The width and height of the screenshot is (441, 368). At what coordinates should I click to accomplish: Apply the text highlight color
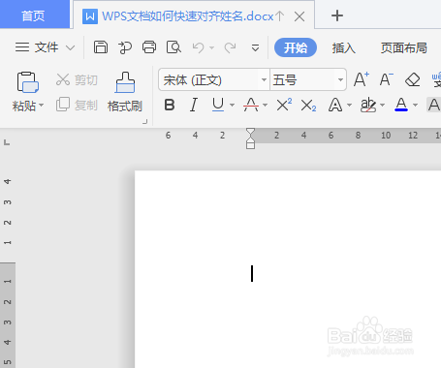(x=368, y=105)
